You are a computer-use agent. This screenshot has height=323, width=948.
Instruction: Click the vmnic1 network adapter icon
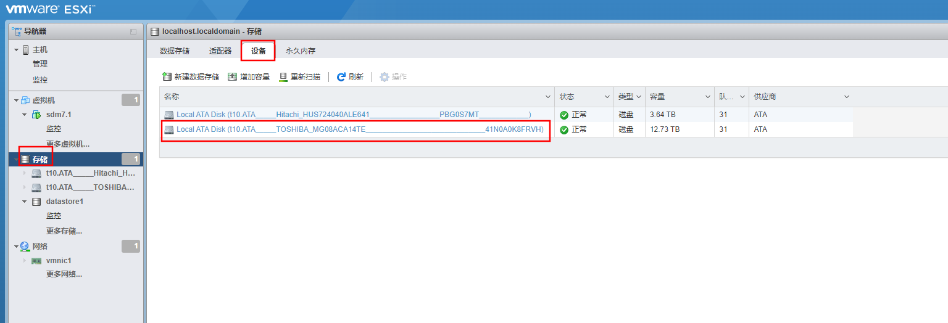point(36,261)
